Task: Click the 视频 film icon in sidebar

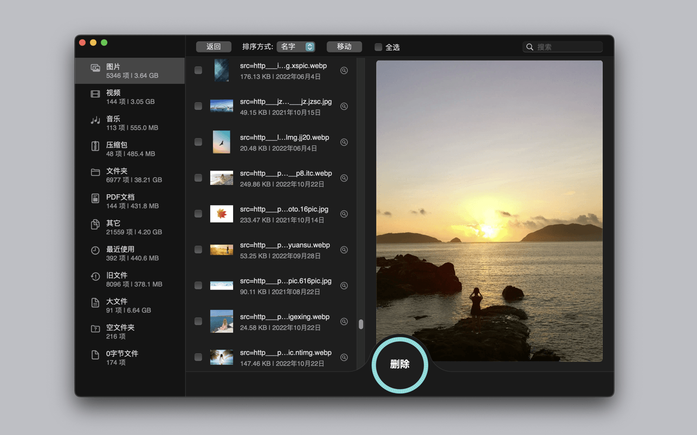Action: [95, 94]
